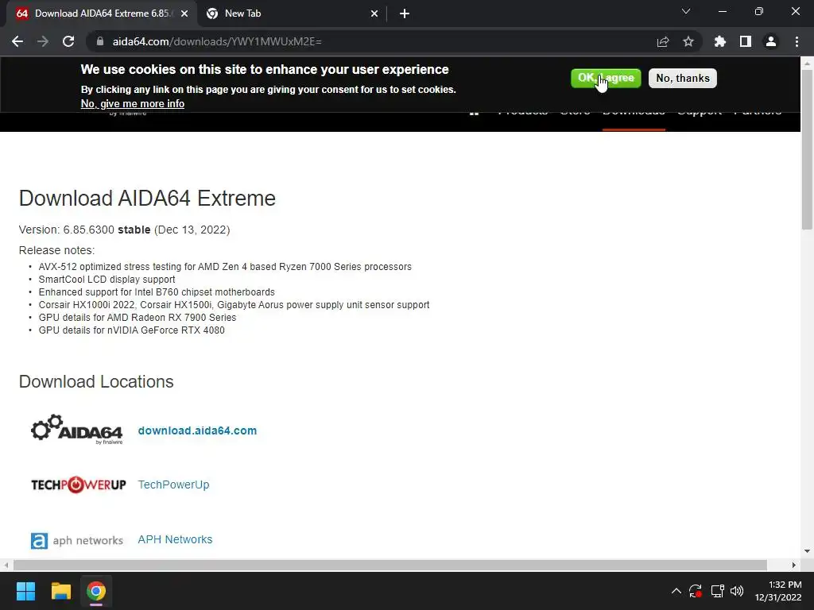814x610 pixels.
Task: Click the TechPowerUp logo image
Action: [x=79, y=485]
